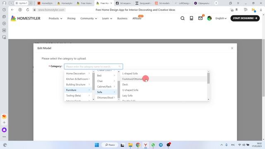This screenshot has width=265, height=149.
Task: Click the third column scrollbar thumb
Action: (208, 78)
